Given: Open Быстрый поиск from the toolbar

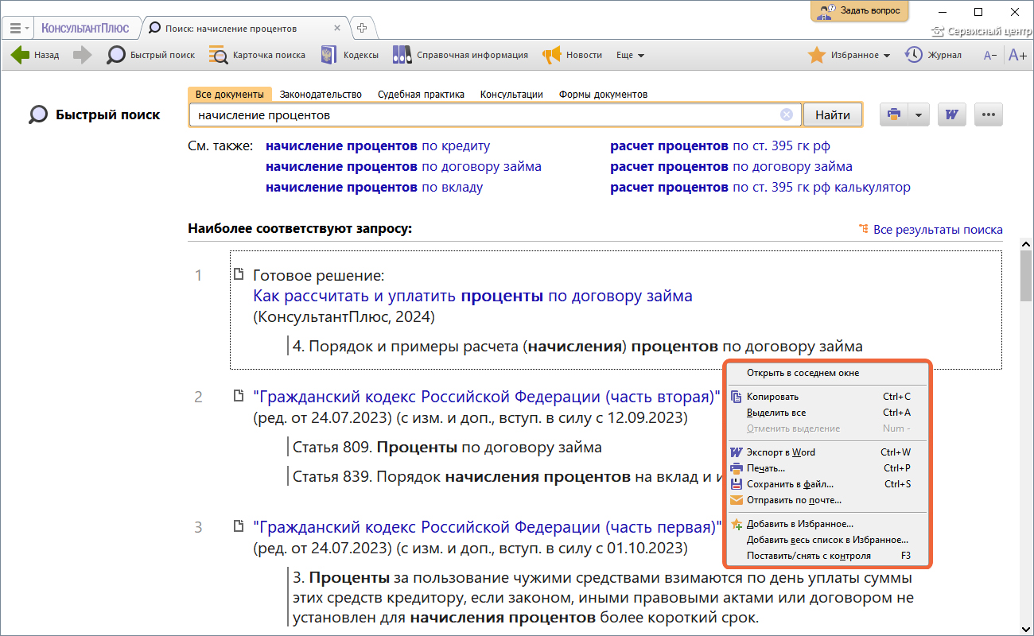Looking at the screenshot, I should coord(151,55).
